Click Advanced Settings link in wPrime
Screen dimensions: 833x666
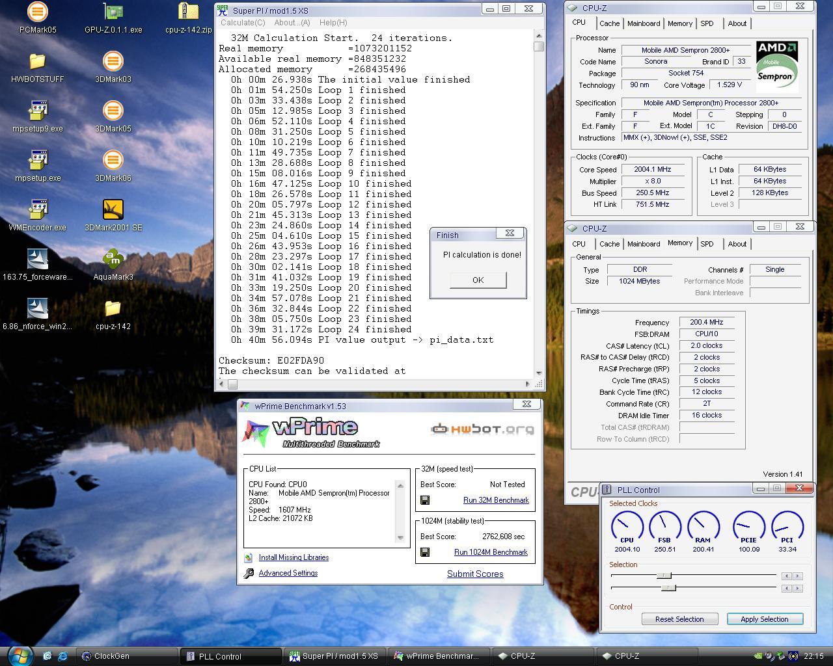[288, 573]
